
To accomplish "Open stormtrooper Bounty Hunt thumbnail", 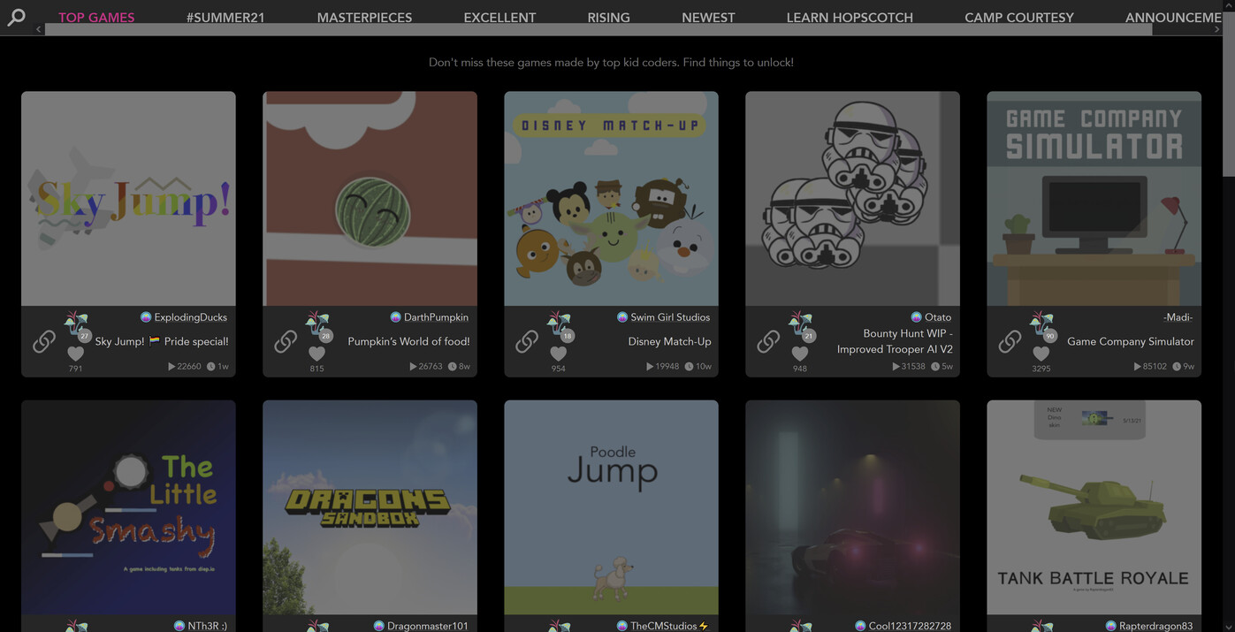I will point(852,199).
